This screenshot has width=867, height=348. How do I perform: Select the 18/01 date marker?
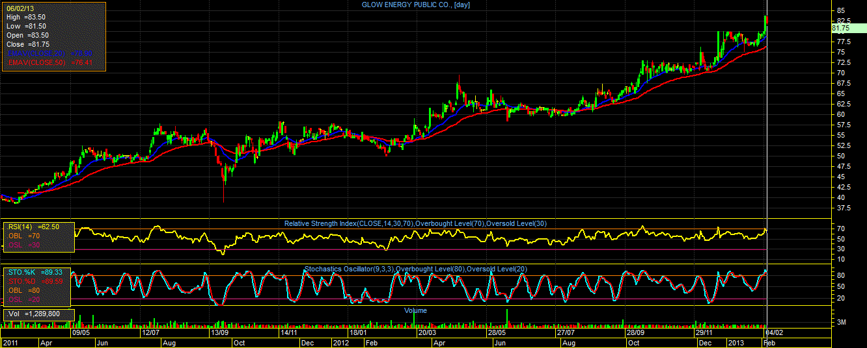[359, 332]
